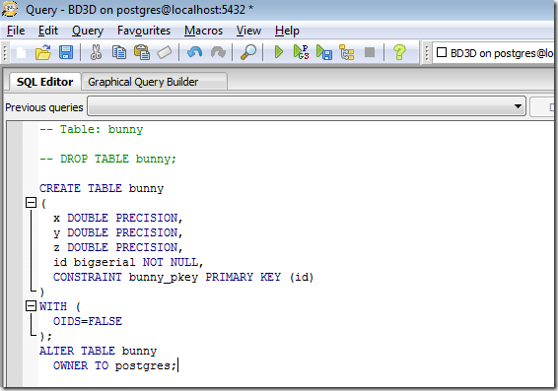The image size is (558, 391).
Task: Click the Explain query icon
Action: point(347,52)
